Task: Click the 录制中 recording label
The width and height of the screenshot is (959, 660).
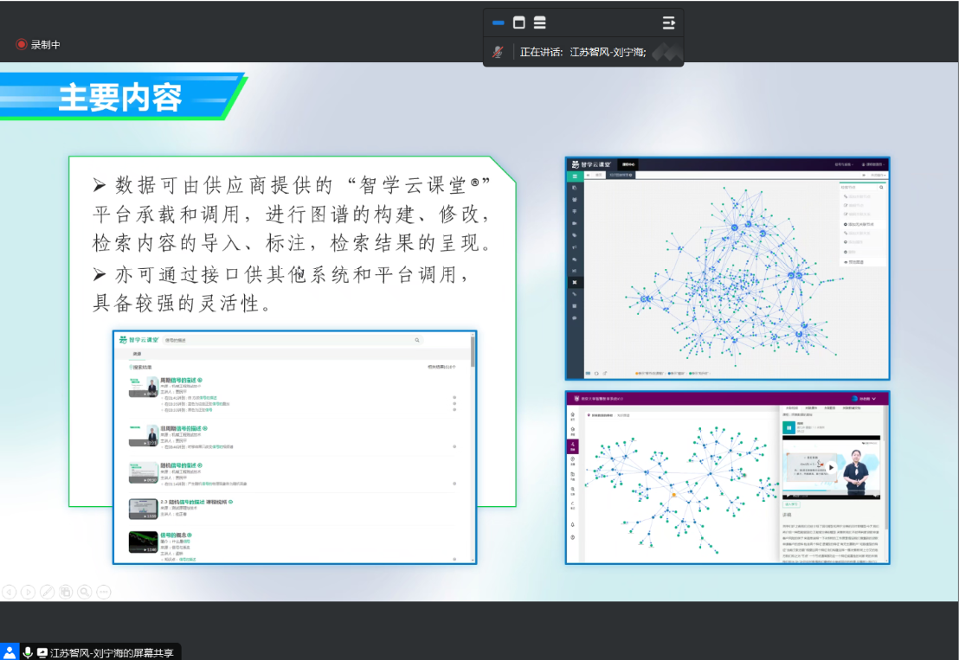Action: (45, 45)
